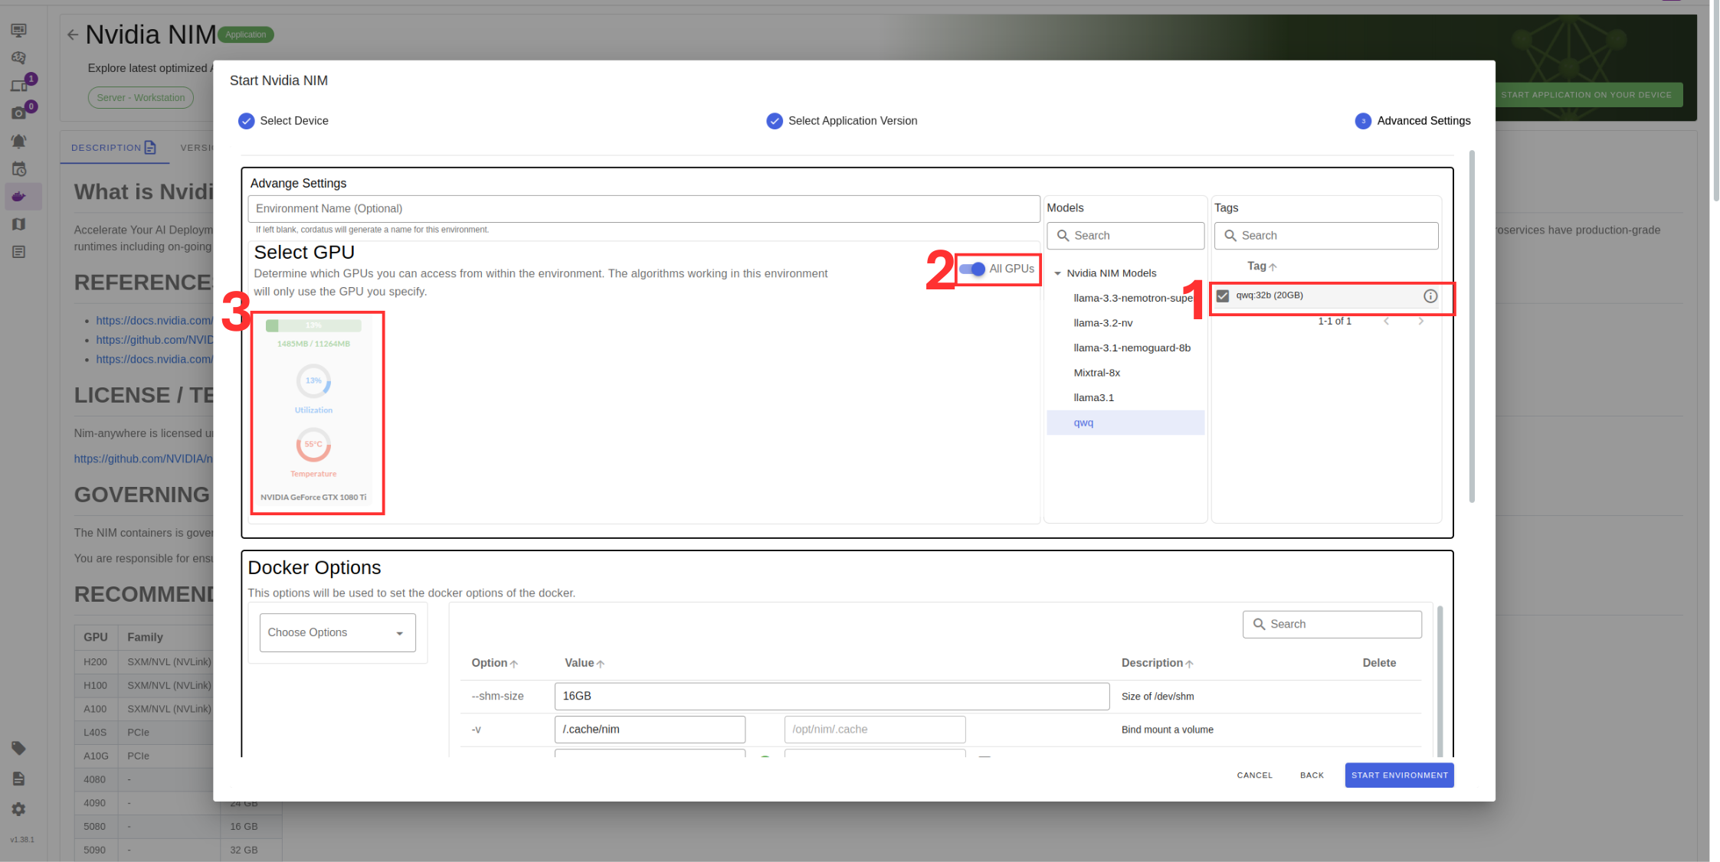Click the Server - Workstation chip
Screen dimensions: 1720x862
point(141,98)
